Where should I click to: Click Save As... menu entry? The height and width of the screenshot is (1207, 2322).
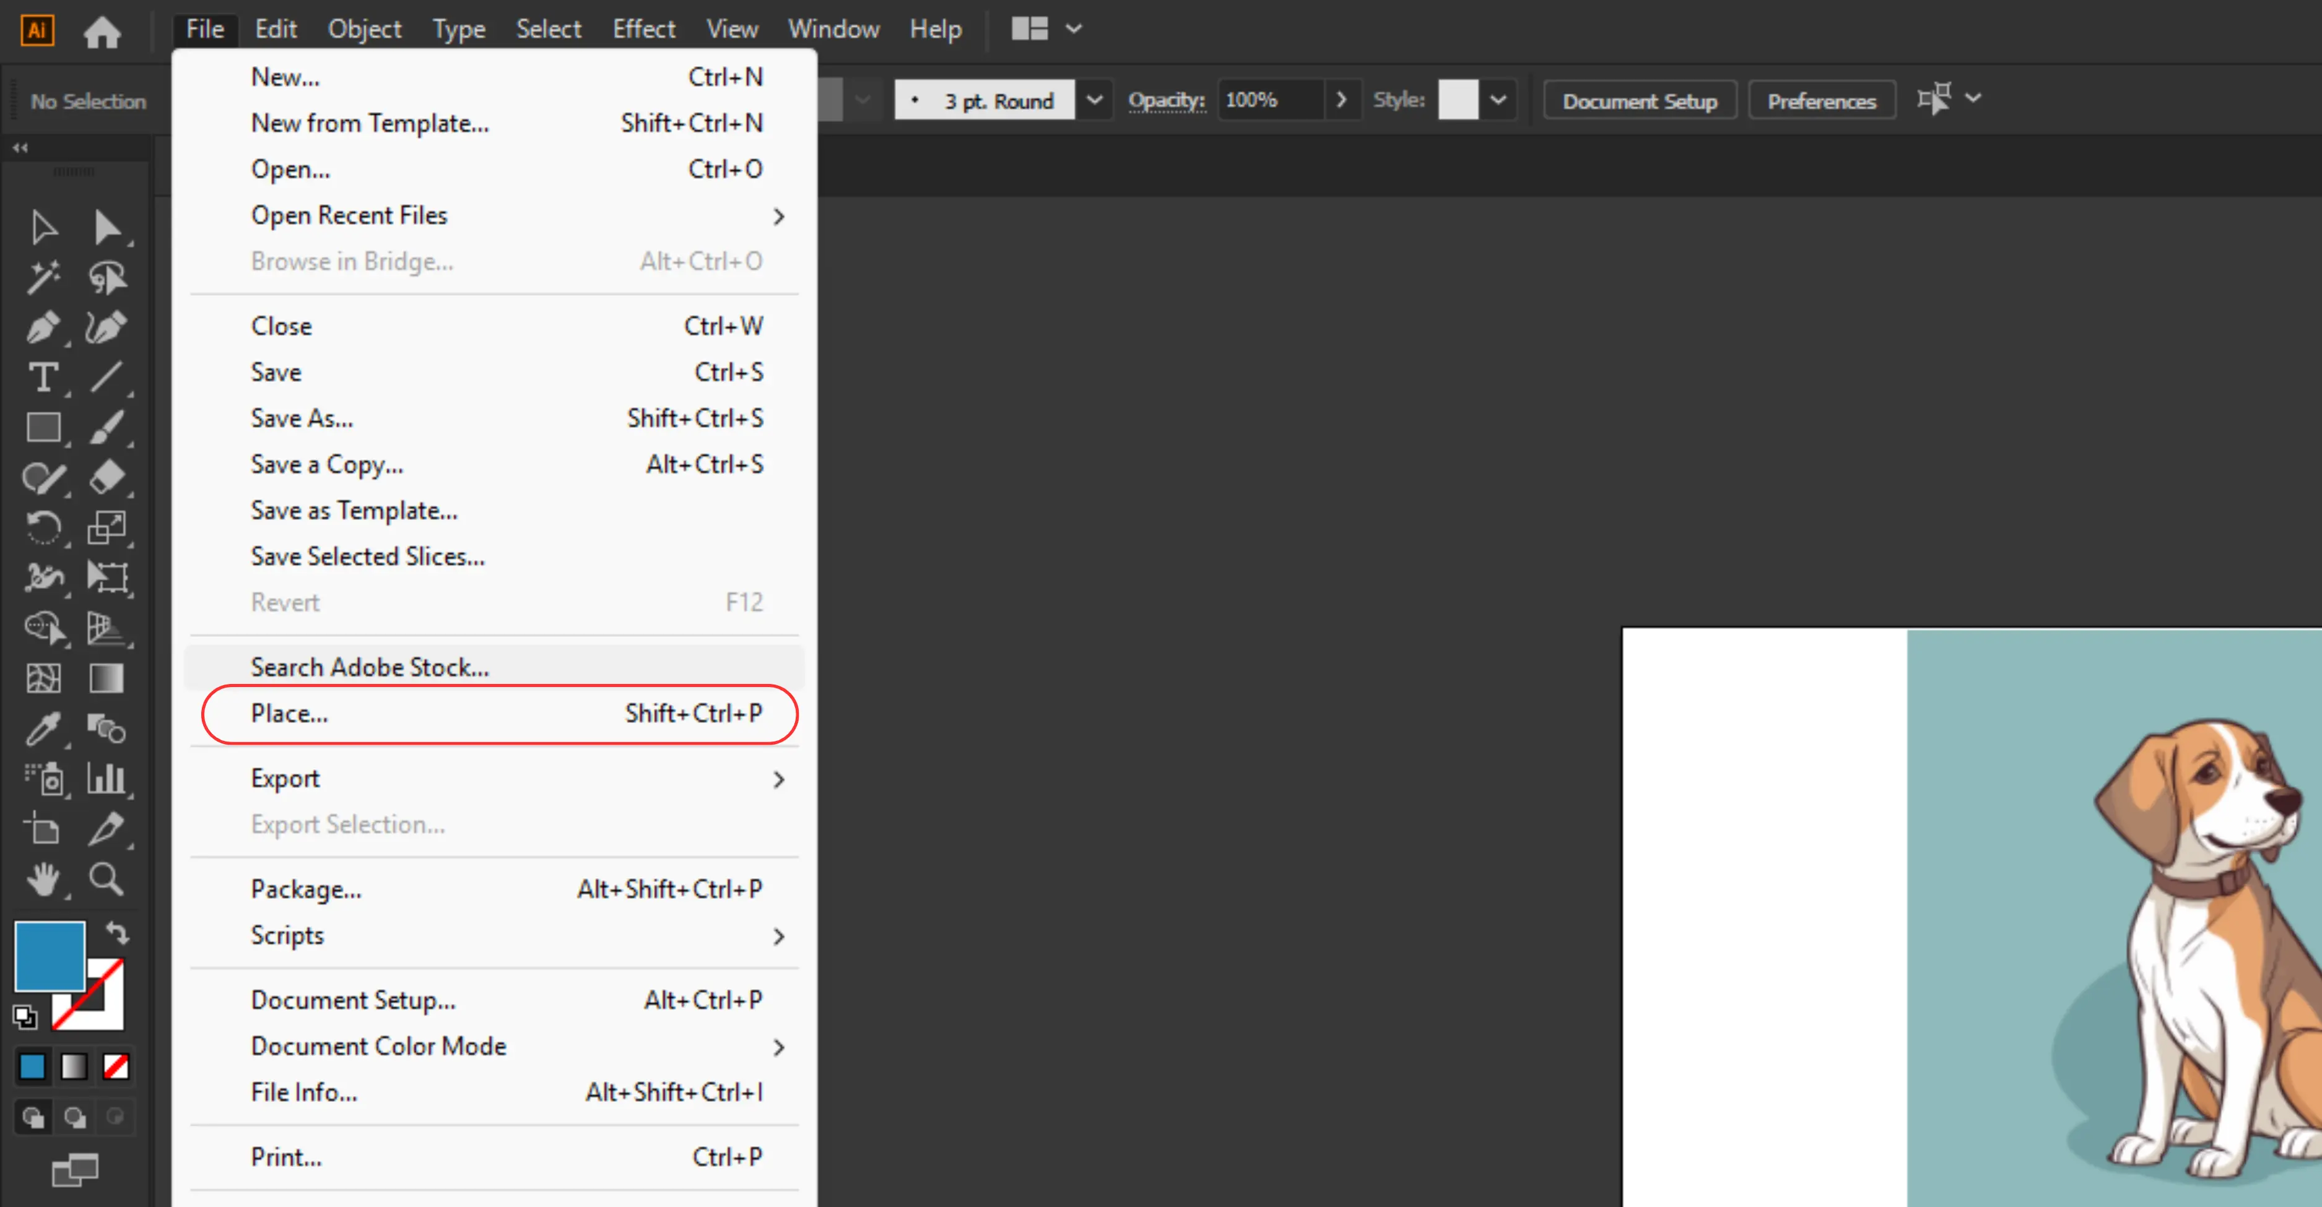[x=495, y=418]
